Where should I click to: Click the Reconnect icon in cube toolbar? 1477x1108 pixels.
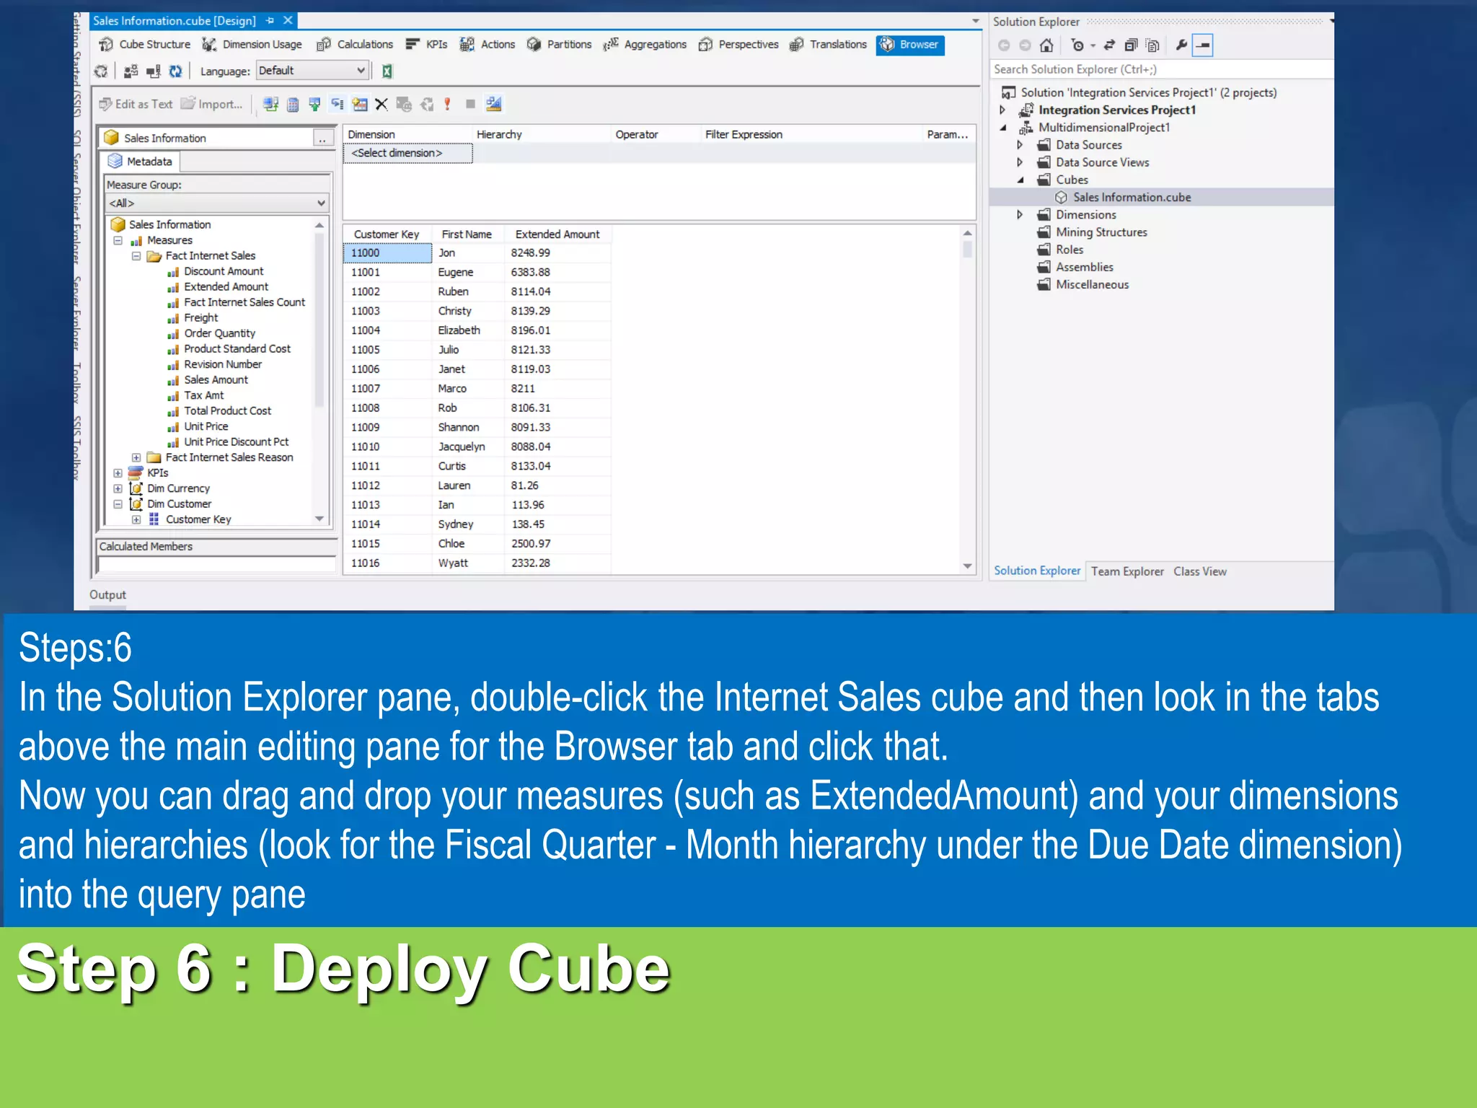[x=153, y=71]
